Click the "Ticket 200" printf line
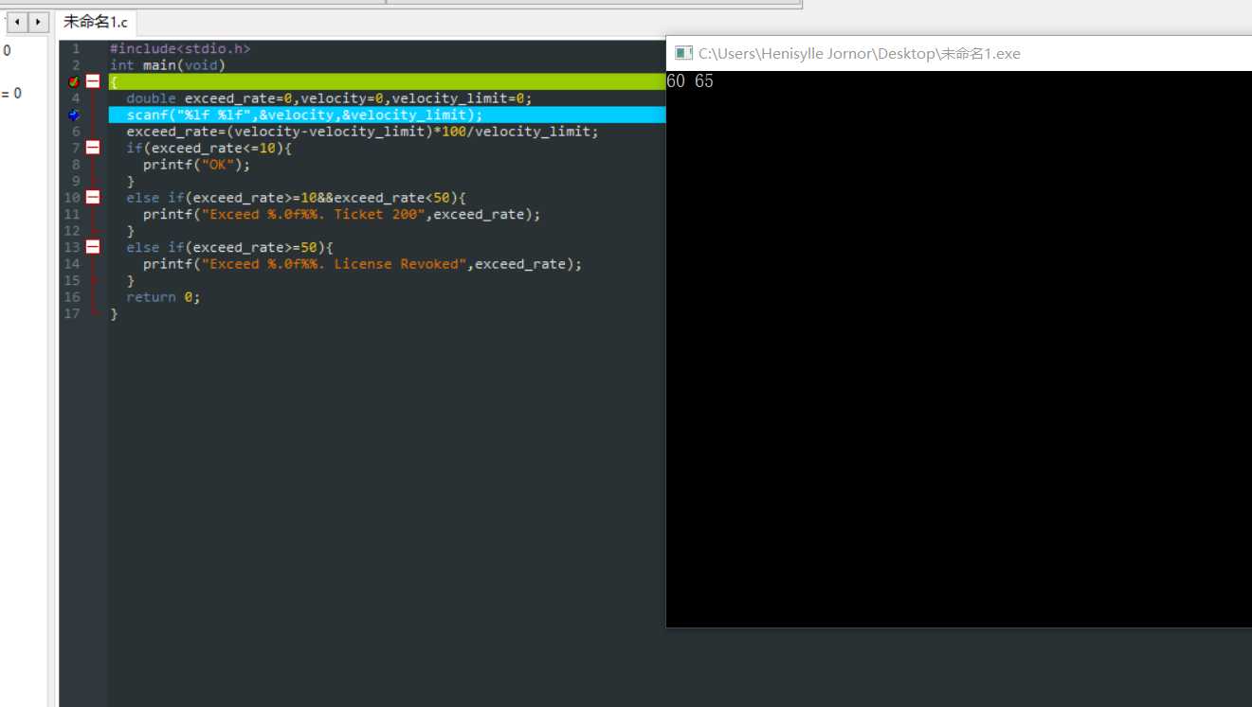Screen dimensions: 1252x707 tap(341, 214)
